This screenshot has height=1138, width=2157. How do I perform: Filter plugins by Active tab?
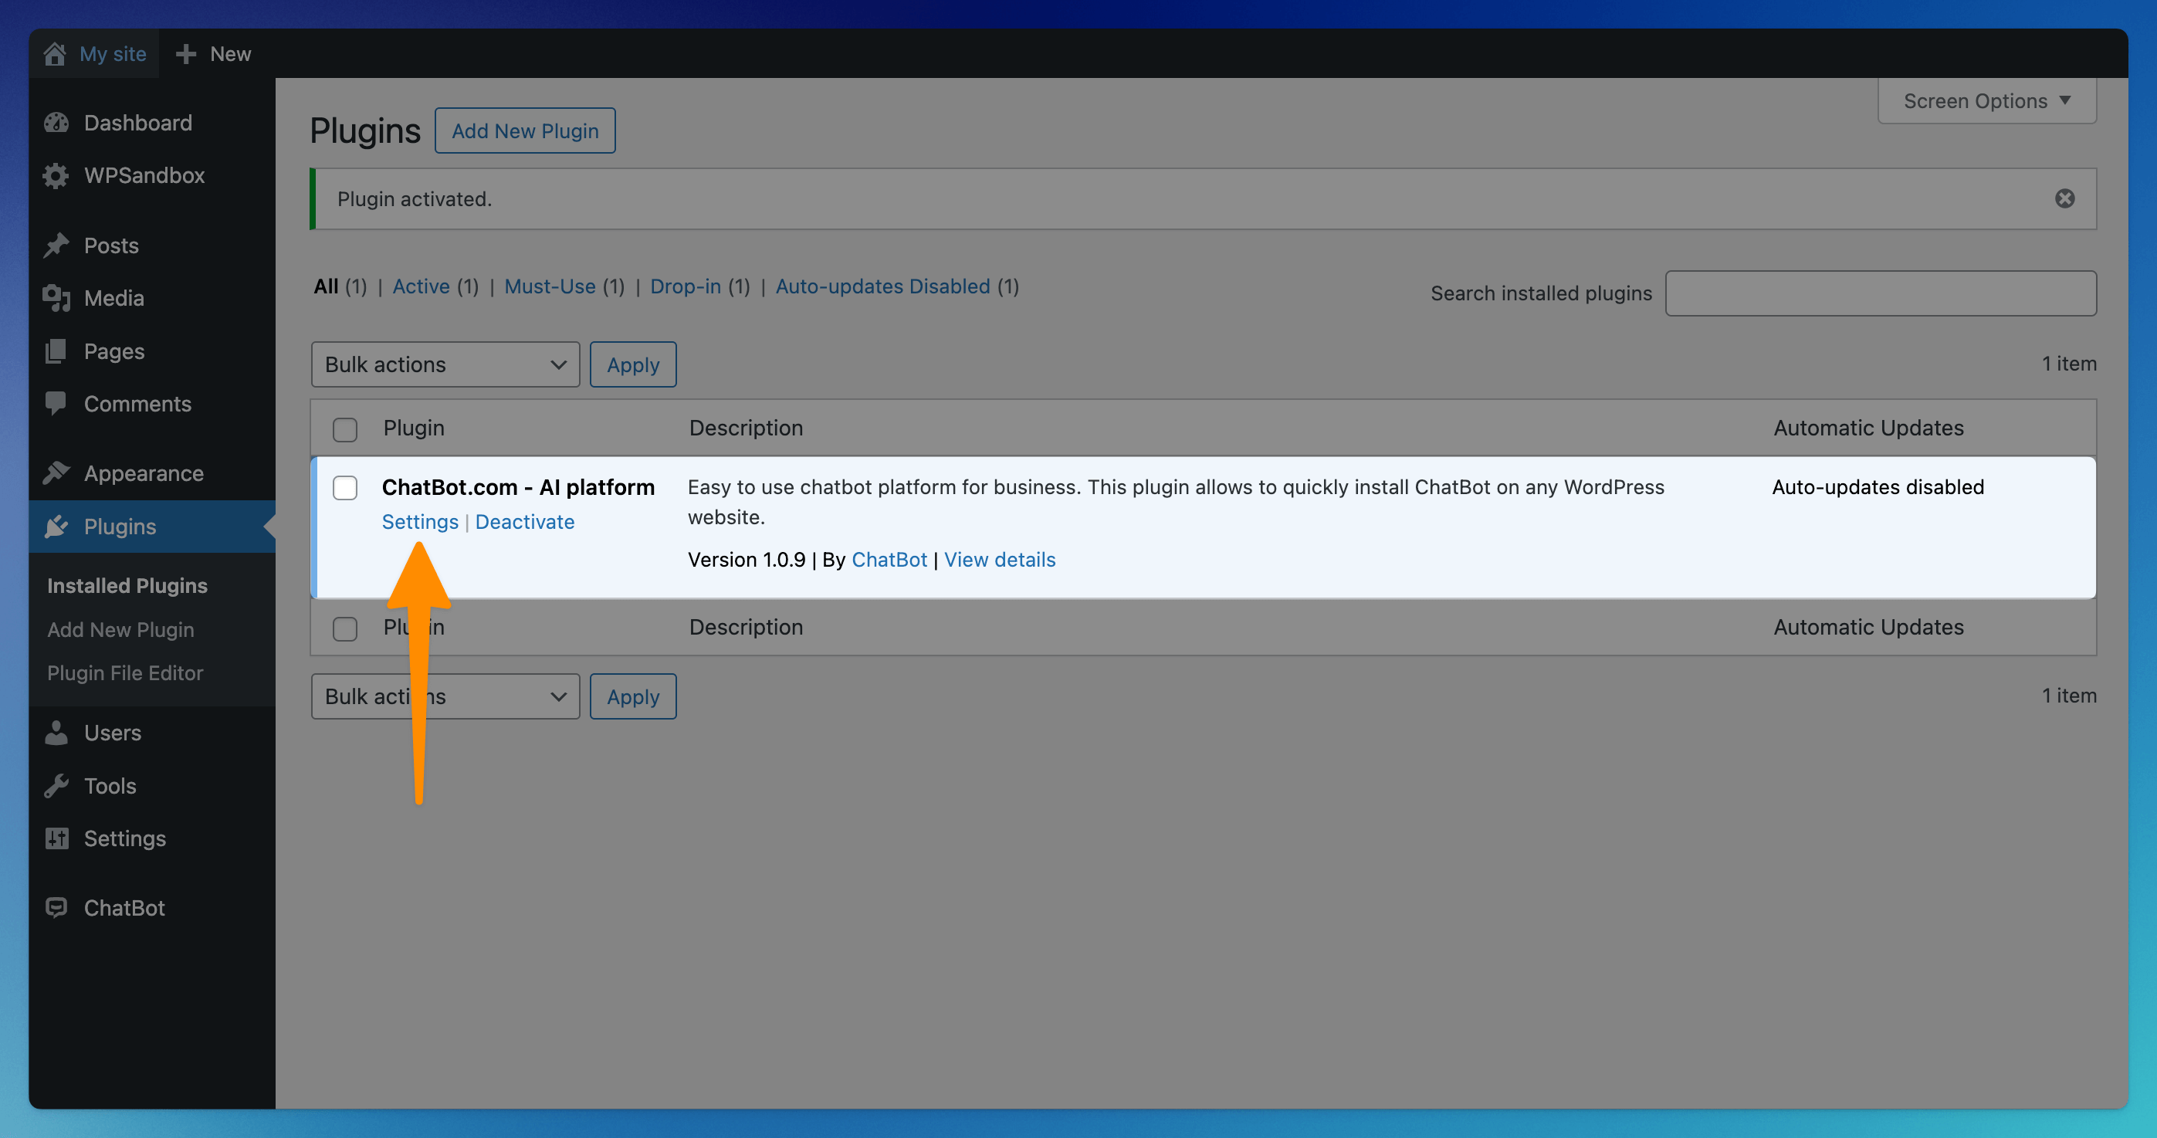click(422, 286)
